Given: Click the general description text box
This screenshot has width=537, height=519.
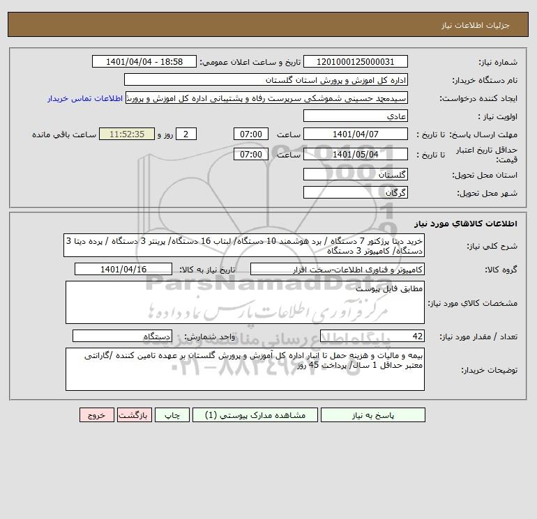Looking at the screenshot, I should click(244, 246).
